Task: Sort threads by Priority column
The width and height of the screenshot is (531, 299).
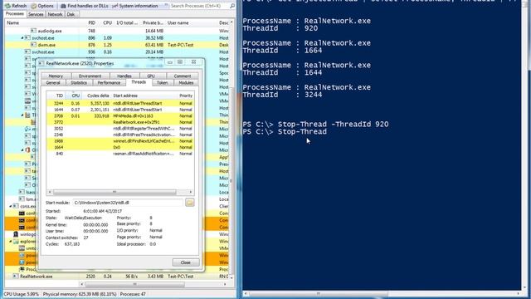Action: (x=186, y=96)
